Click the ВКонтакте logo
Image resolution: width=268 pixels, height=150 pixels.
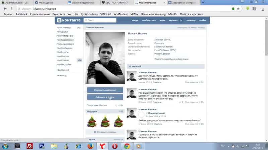tap(69, 20)
